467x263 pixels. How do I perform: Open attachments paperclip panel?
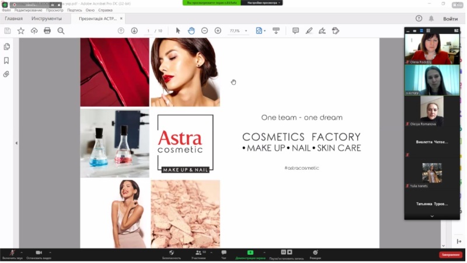[6, 74]
